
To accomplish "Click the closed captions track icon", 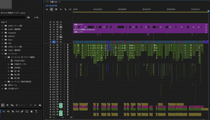I will point(70,9).
